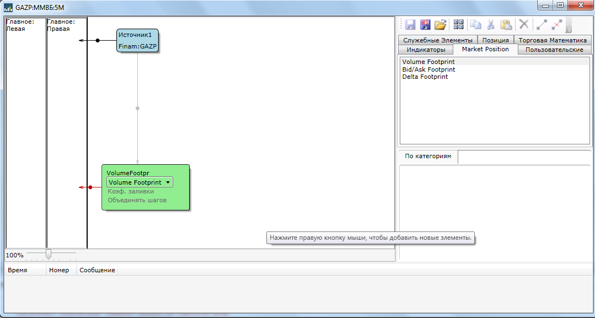The width and height of the screenshot is (595, 318).
Task: Switch to the Служебные Элементы tab
Action: [437, 40]
